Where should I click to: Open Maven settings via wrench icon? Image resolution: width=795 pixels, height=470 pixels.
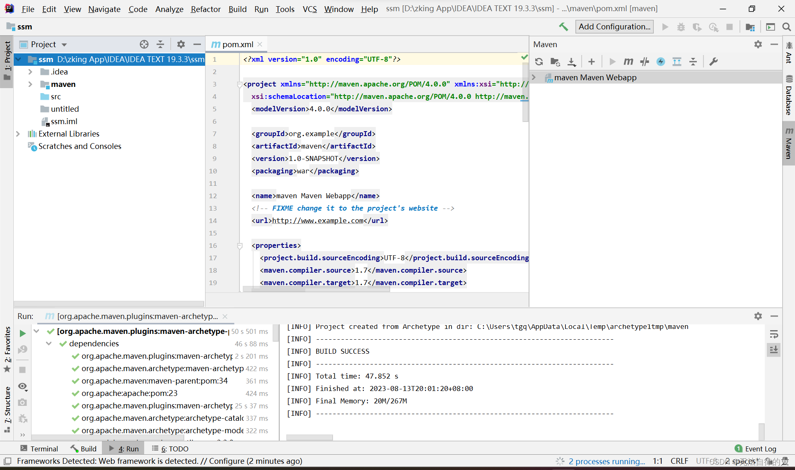pos(713,62)
